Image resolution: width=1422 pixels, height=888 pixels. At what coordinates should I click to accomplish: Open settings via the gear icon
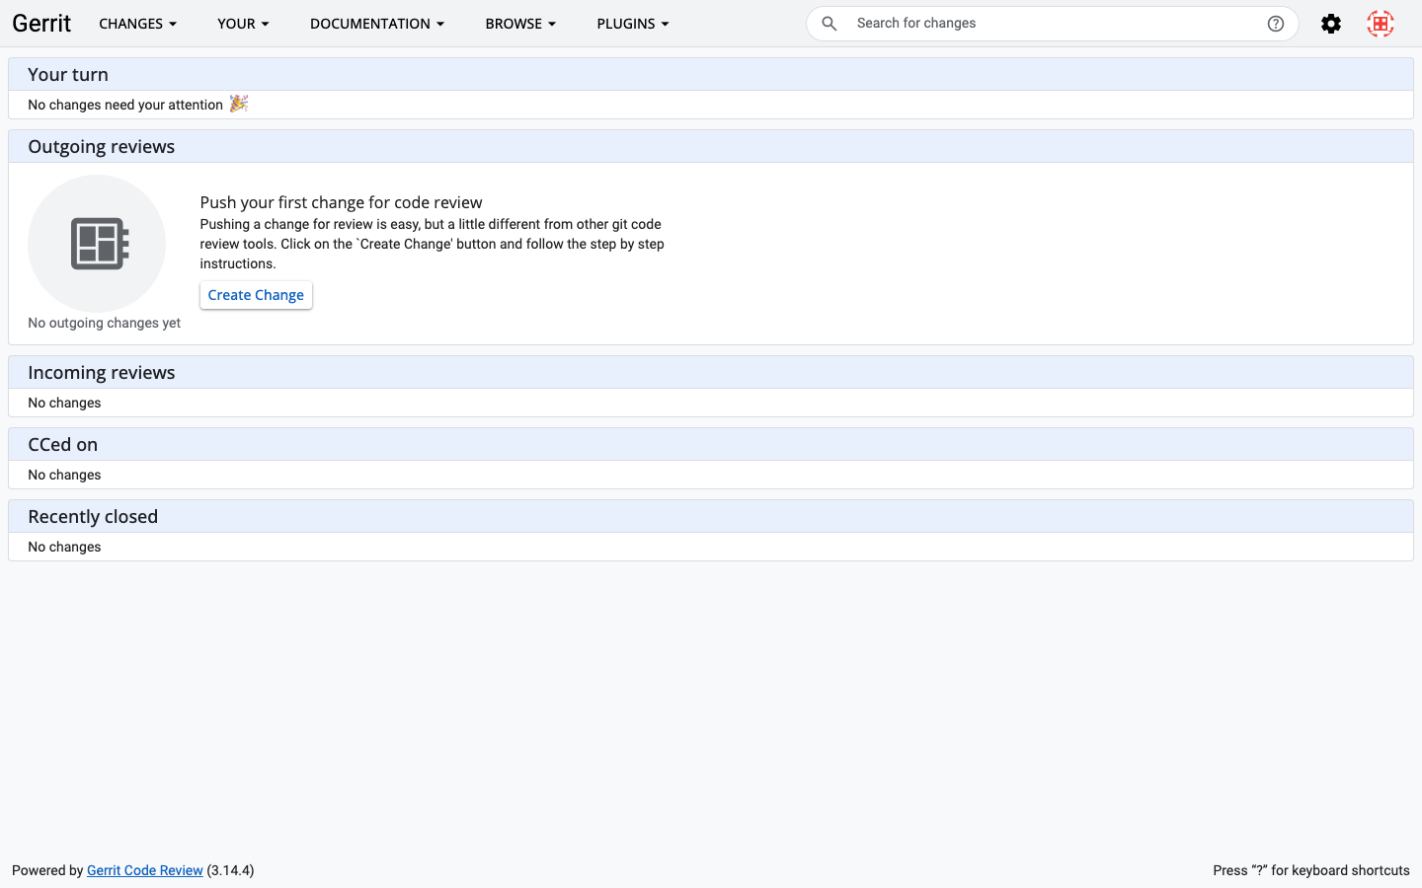pyautogui.click(x=1331, y=24)
